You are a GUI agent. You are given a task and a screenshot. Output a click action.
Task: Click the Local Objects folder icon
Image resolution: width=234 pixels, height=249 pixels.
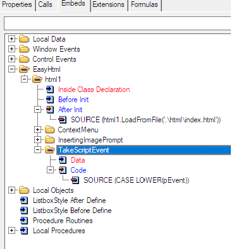point(24,190)
